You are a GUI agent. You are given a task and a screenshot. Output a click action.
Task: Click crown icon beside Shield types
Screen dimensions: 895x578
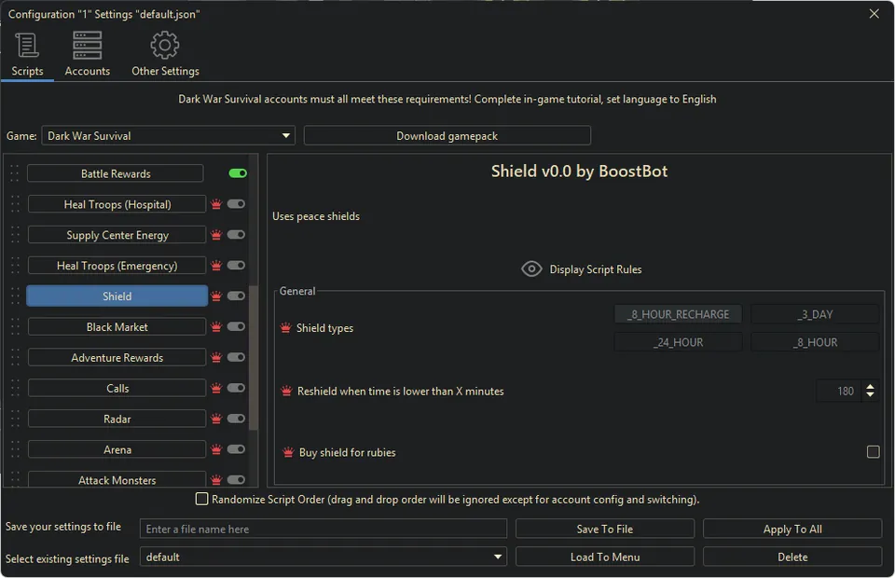[286, 327]
